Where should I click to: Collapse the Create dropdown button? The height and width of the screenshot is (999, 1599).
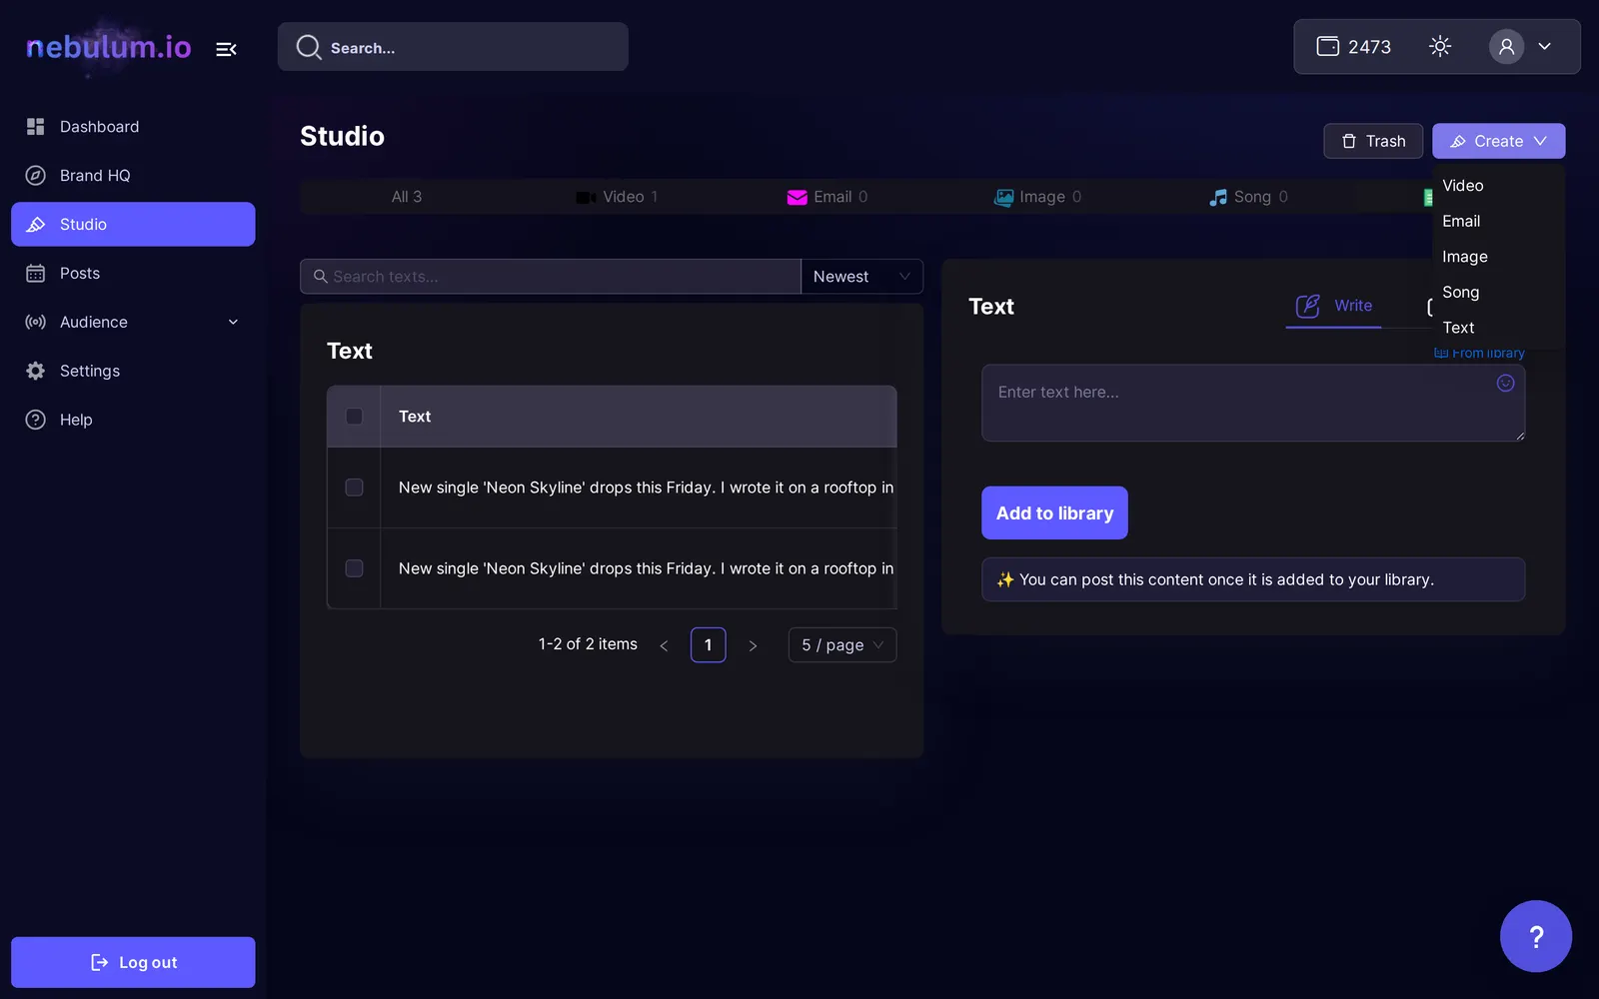1498,141
